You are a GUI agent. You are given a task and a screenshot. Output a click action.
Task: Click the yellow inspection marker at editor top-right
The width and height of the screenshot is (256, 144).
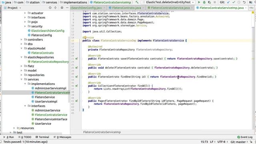pyautogui.click(x=253, y=12)
